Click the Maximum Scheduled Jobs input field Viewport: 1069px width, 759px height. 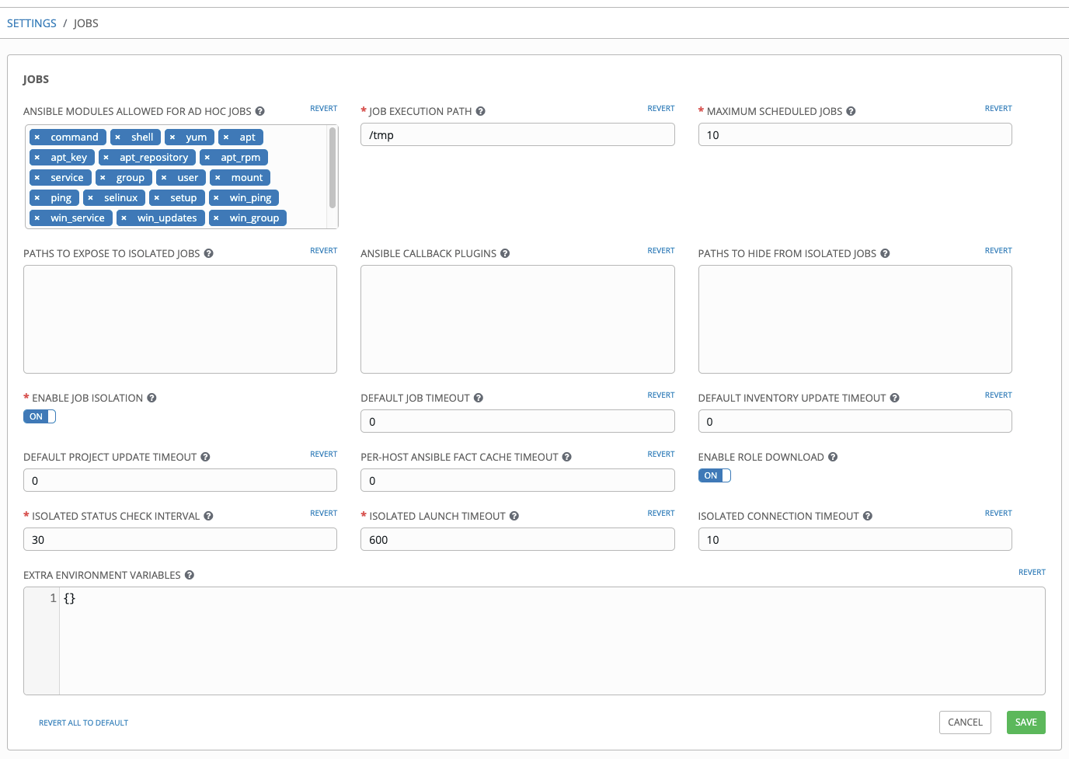[855, 134]
